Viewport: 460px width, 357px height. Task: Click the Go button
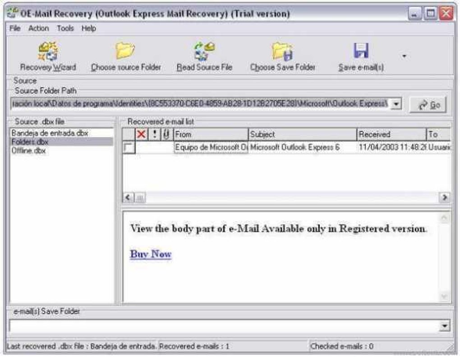point(428,105)
